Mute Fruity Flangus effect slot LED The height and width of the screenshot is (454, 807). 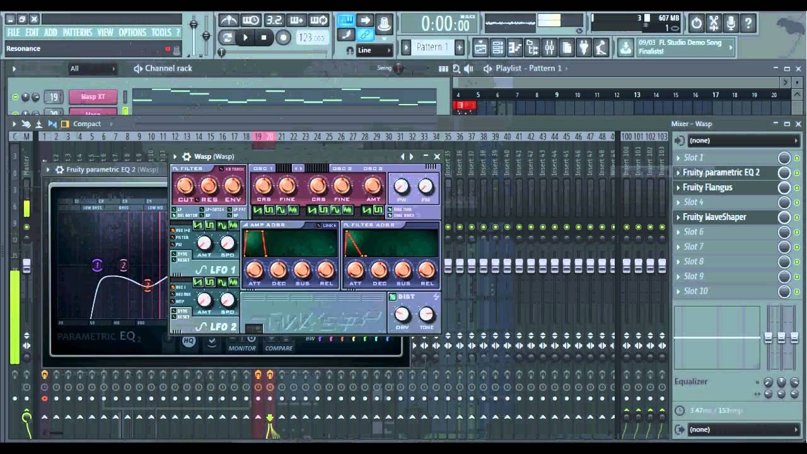tap(797, 187)
